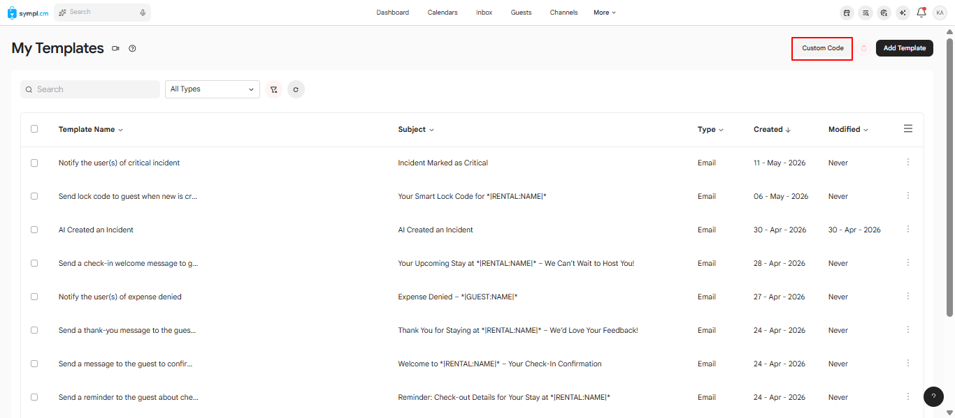Click the 30 - Apr - 2026 modified date
Viewport: 955px width, 418px height.
pos(854,230)
